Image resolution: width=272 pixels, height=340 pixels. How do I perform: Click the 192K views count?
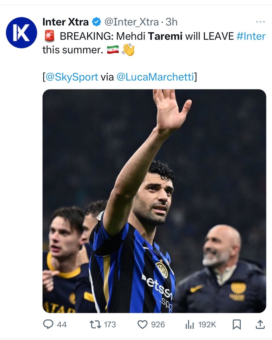click(206, 324)
